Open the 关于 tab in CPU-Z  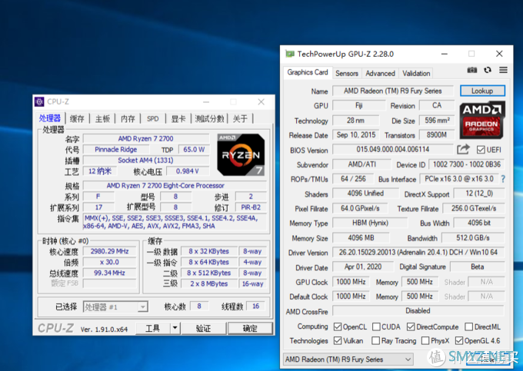(x=240, y=118)
